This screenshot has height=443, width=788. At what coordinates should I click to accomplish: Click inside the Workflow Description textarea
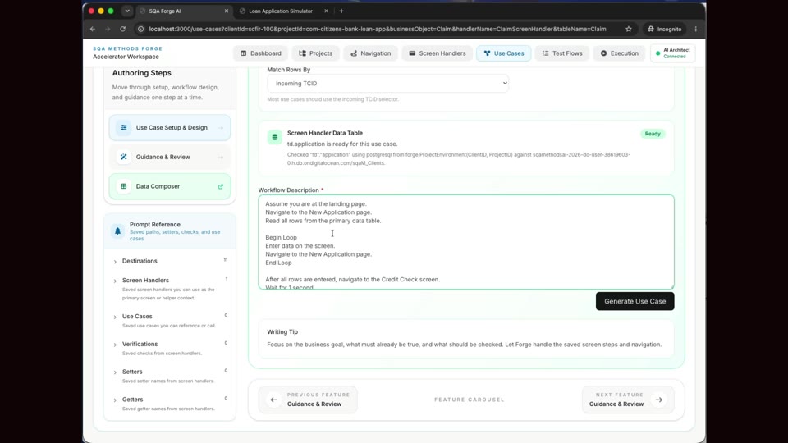click(466, 242)
